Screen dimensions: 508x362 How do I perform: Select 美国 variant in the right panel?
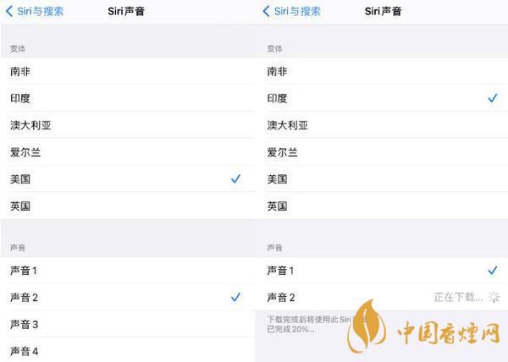(277, 179)
